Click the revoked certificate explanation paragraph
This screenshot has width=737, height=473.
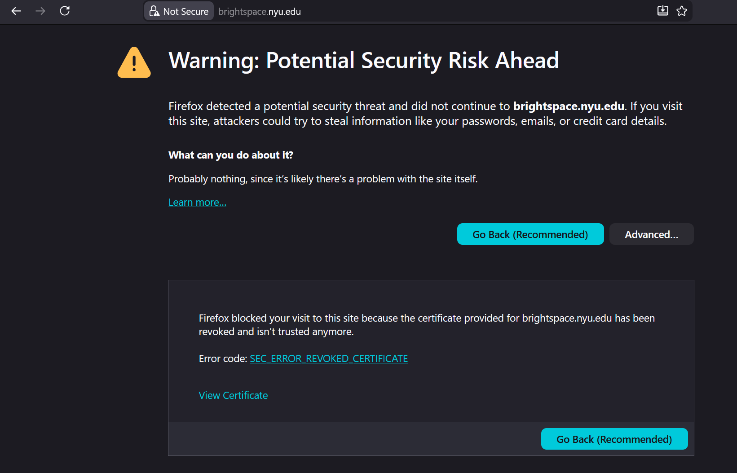pyautogui.click(x=426, y=325)
